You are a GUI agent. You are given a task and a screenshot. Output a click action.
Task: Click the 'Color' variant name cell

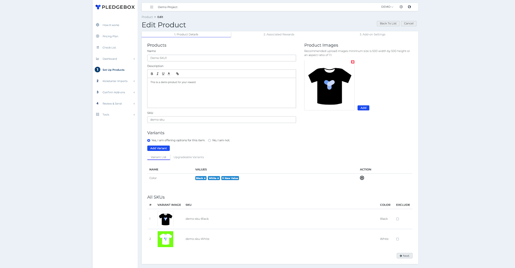pyautogui.click(x=153, y=178)
